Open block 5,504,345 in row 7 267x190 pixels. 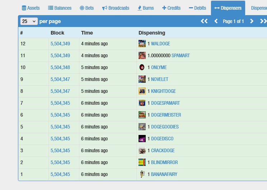[x=60, y=103]
